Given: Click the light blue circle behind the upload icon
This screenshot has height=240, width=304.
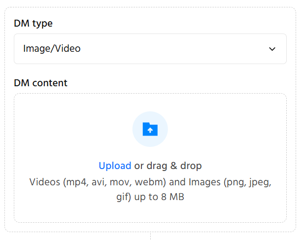Looking at the screenshot, I should (159, 121).
